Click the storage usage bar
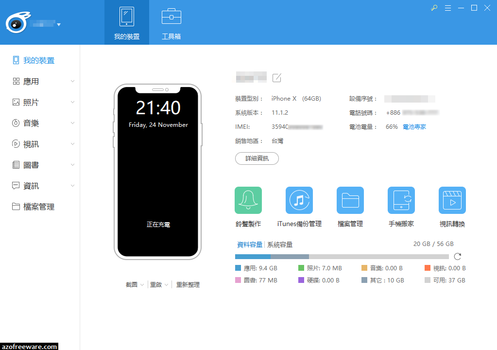497x350 pixels. [342, 257]
